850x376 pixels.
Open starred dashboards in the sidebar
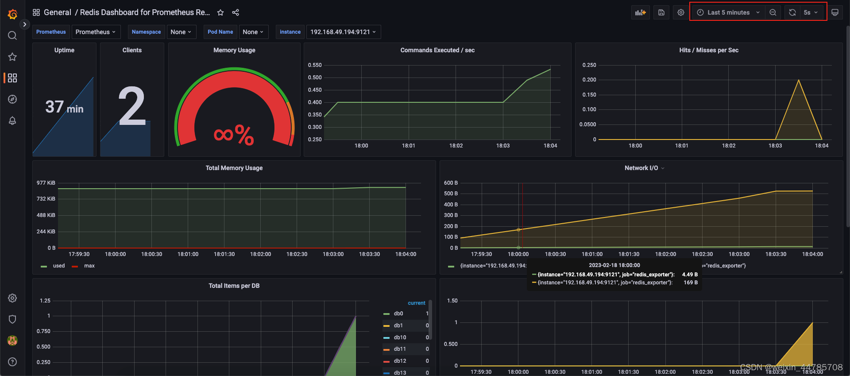[12, 57]
